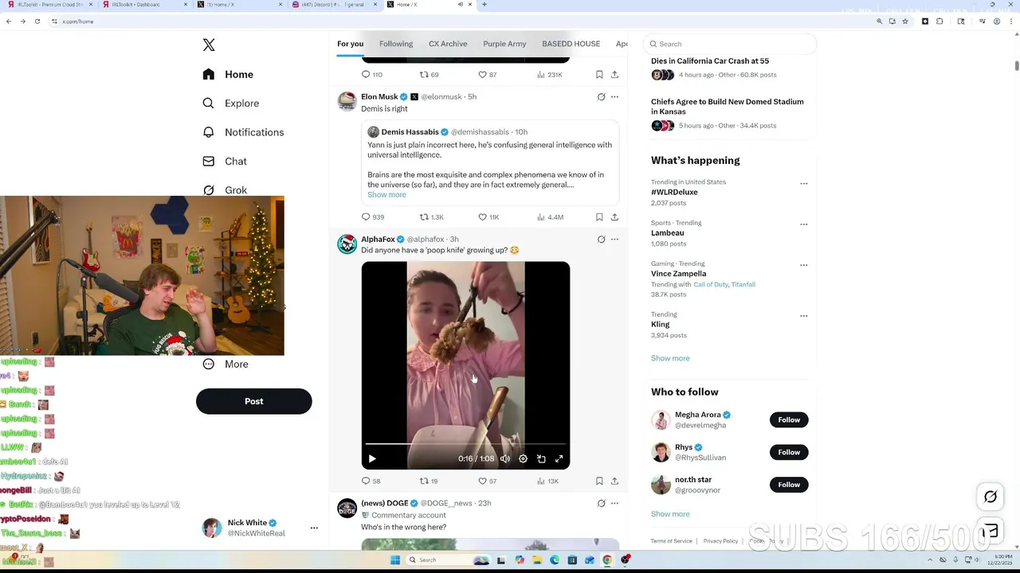Viewport: 1020px width, 573px height.
Task: Mute the AlphaFox video
Action: coord(505,458)
